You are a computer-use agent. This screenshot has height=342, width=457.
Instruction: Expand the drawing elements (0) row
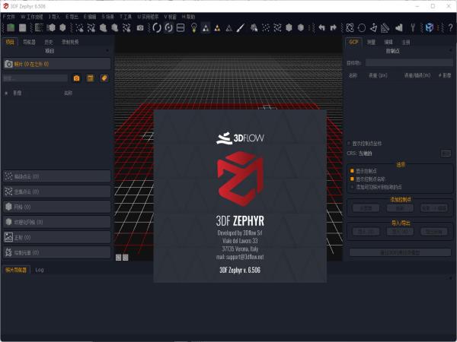point(57,252)
